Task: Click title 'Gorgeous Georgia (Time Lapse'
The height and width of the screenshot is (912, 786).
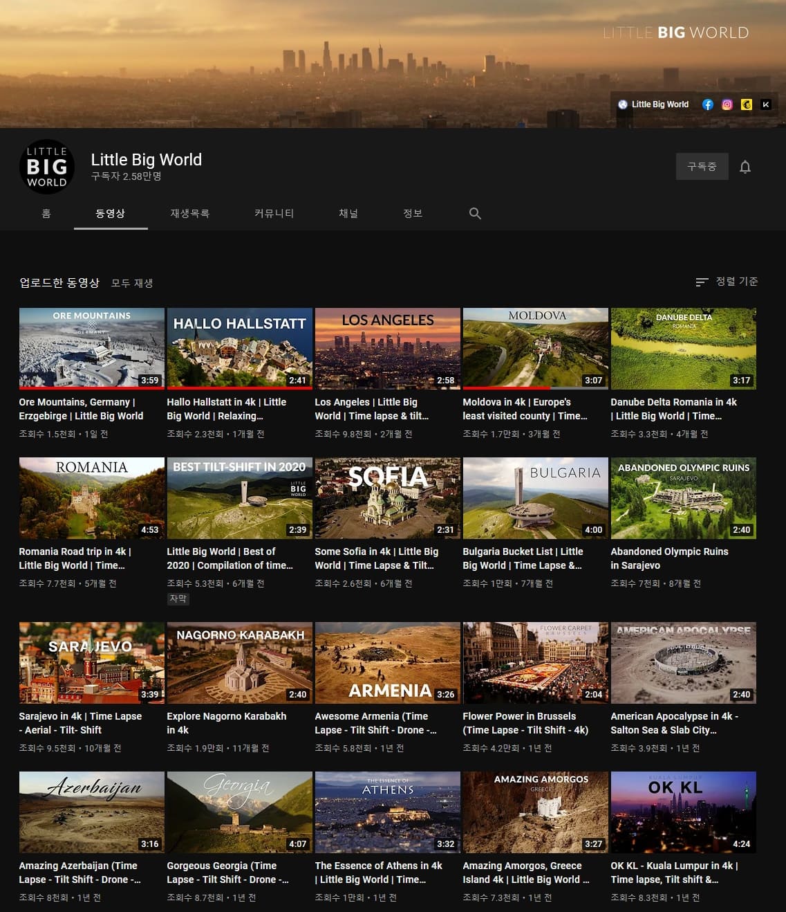Action: coord(228,873)
